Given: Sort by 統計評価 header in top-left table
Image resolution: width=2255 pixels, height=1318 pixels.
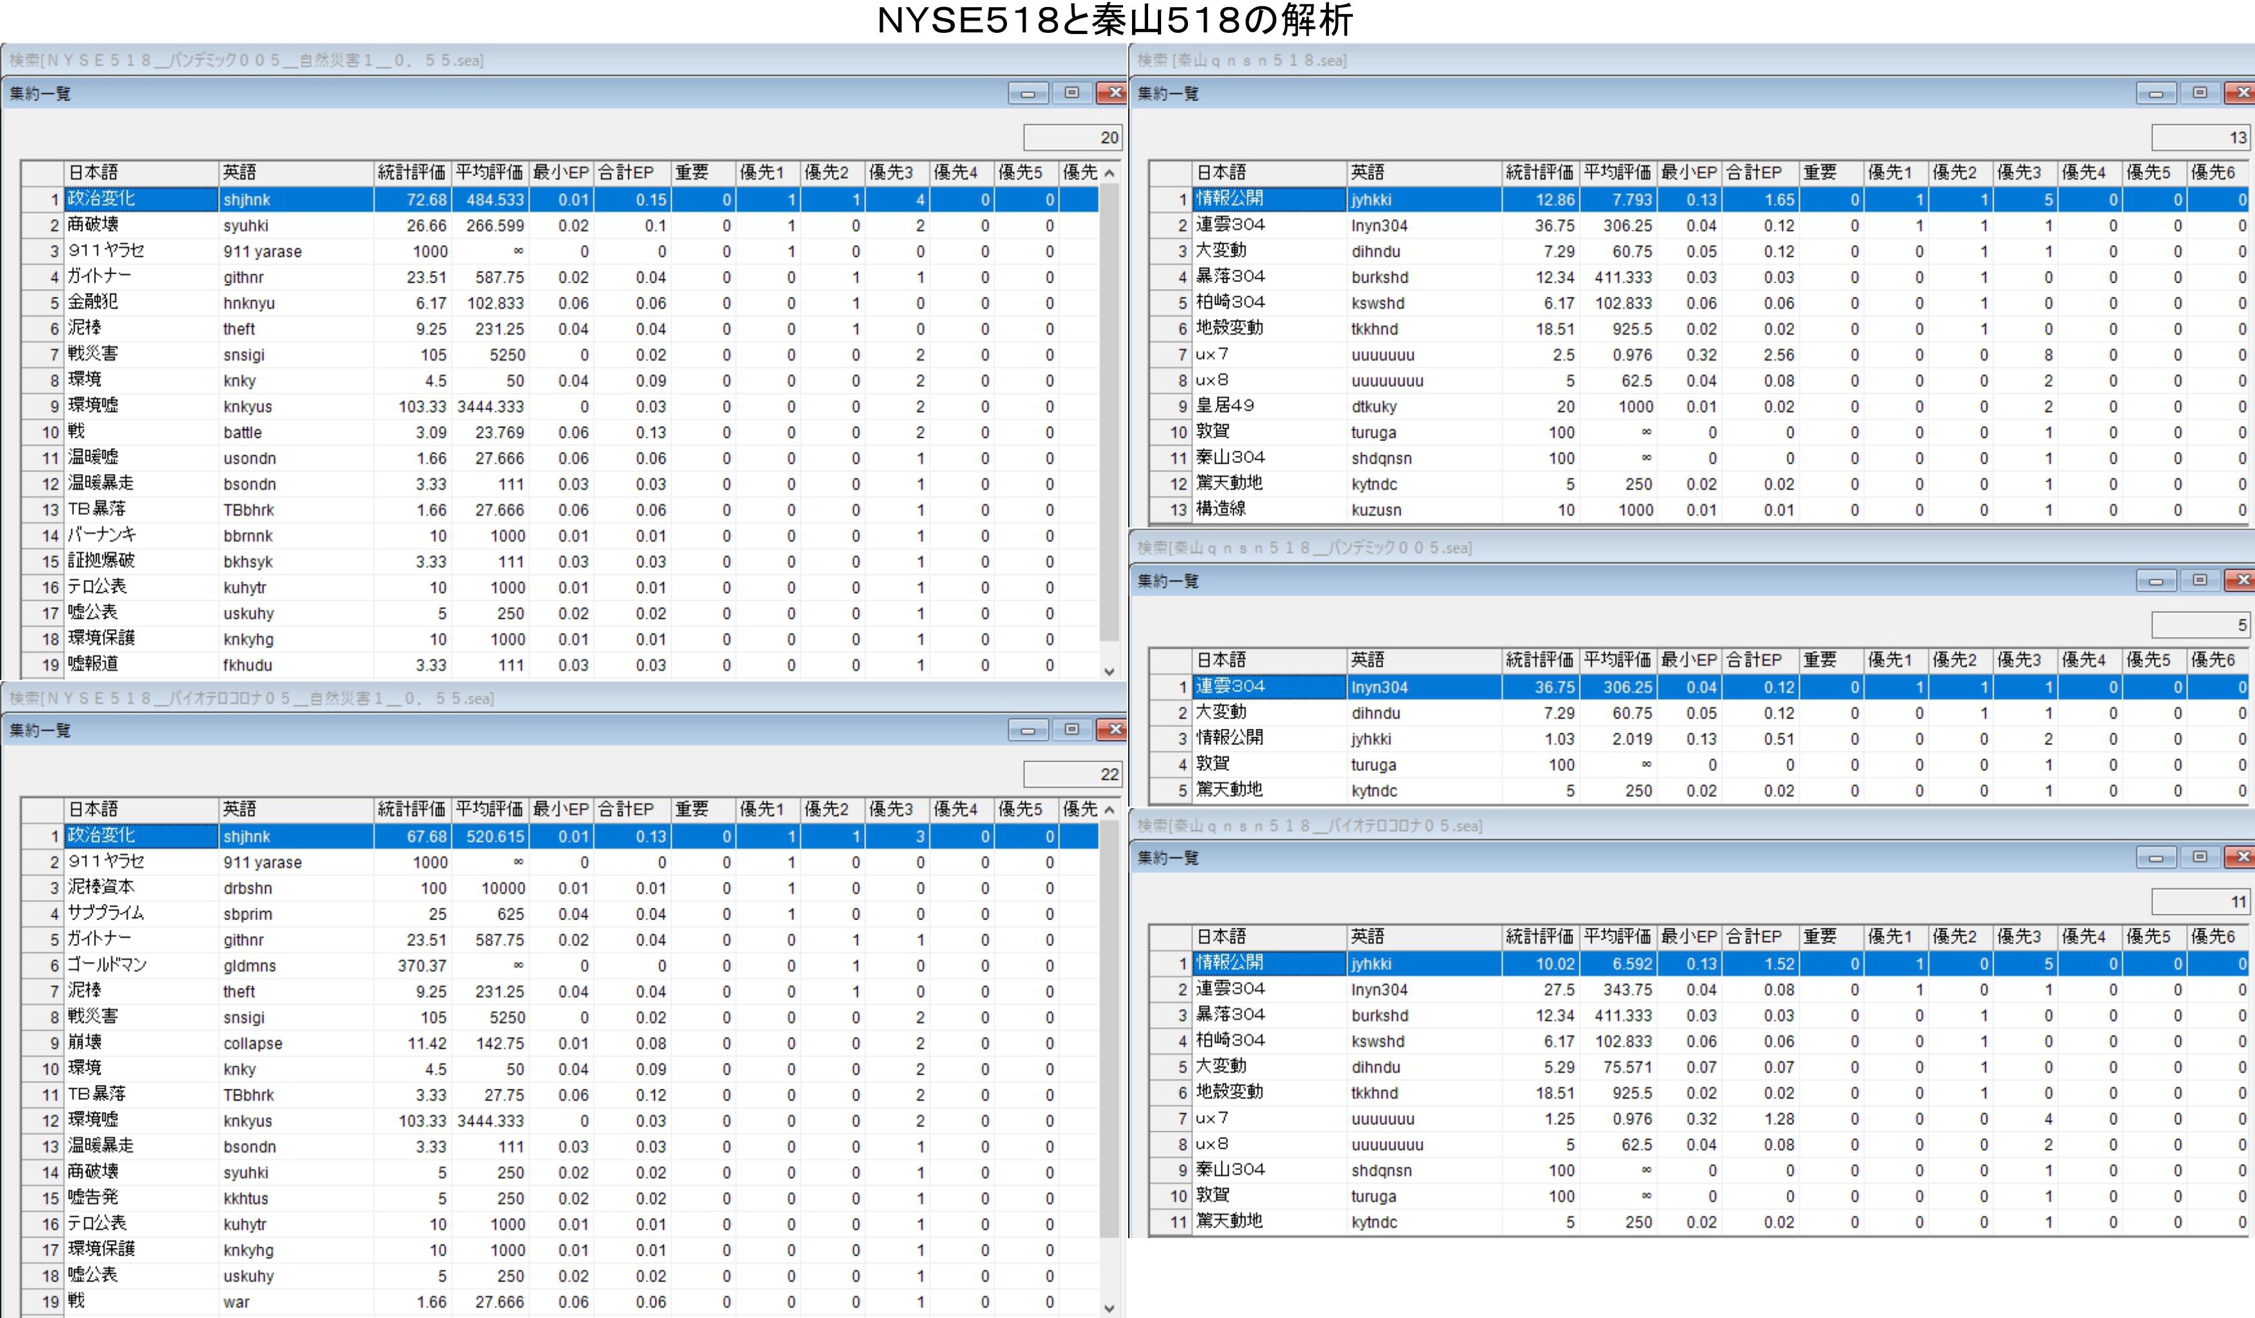Looking at the screenshot, I should tap(411, 173).
